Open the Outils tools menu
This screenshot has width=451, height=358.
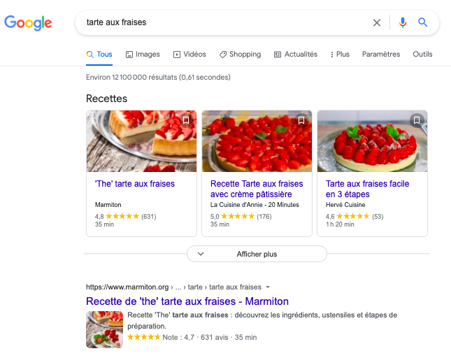click(422, 54)
